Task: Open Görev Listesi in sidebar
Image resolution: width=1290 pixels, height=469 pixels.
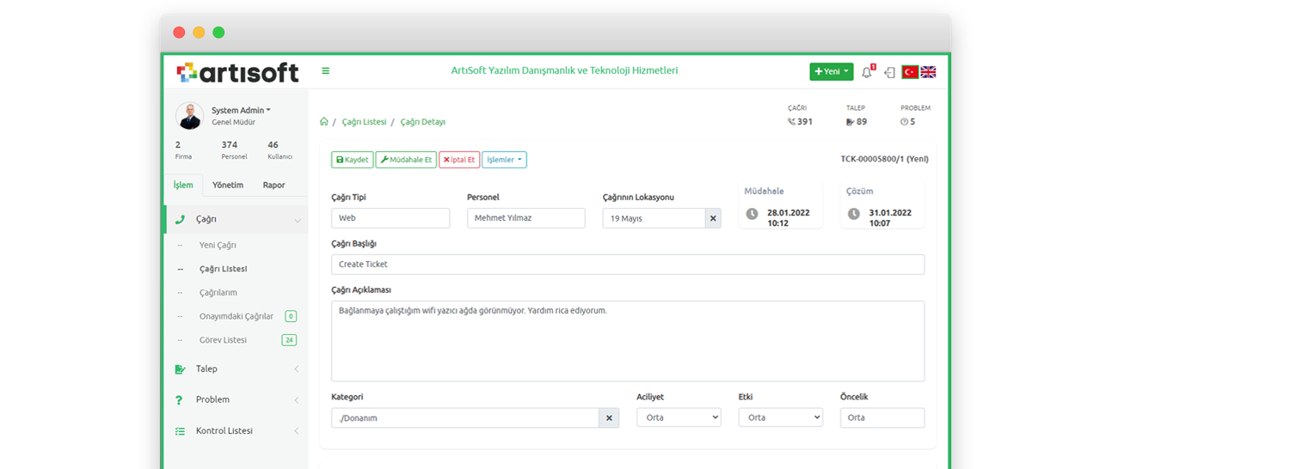Action: [223, 340]
